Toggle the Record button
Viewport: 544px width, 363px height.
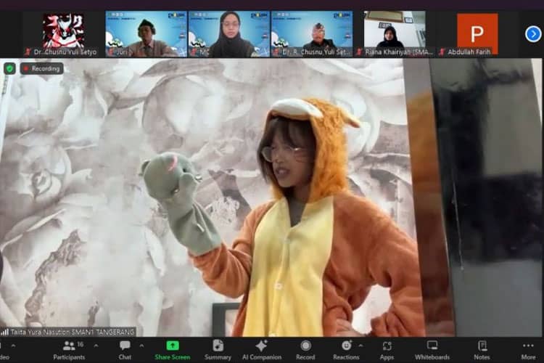pyautogui.click(x=305, y=350)
